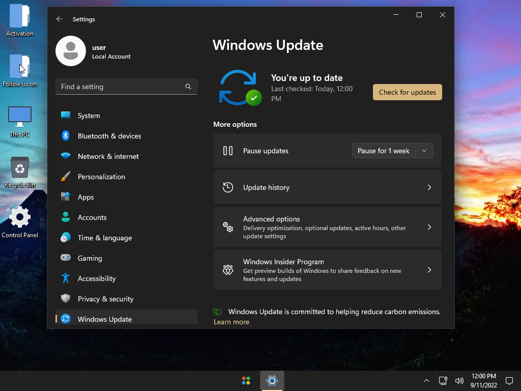Screen dimensions: 521x391
Task: Click the network tray icon
Action: (x=443, y=381)
